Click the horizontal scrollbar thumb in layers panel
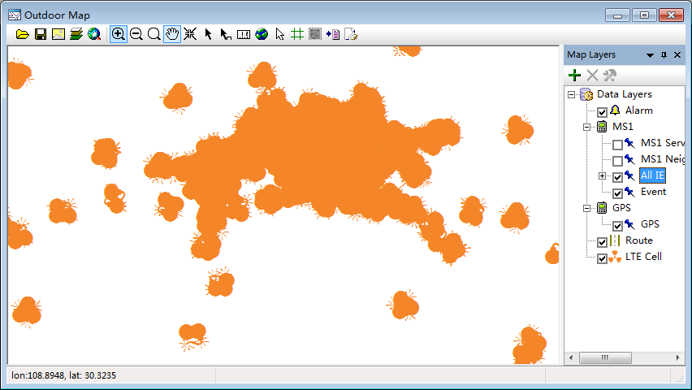 tap(605, 357)
